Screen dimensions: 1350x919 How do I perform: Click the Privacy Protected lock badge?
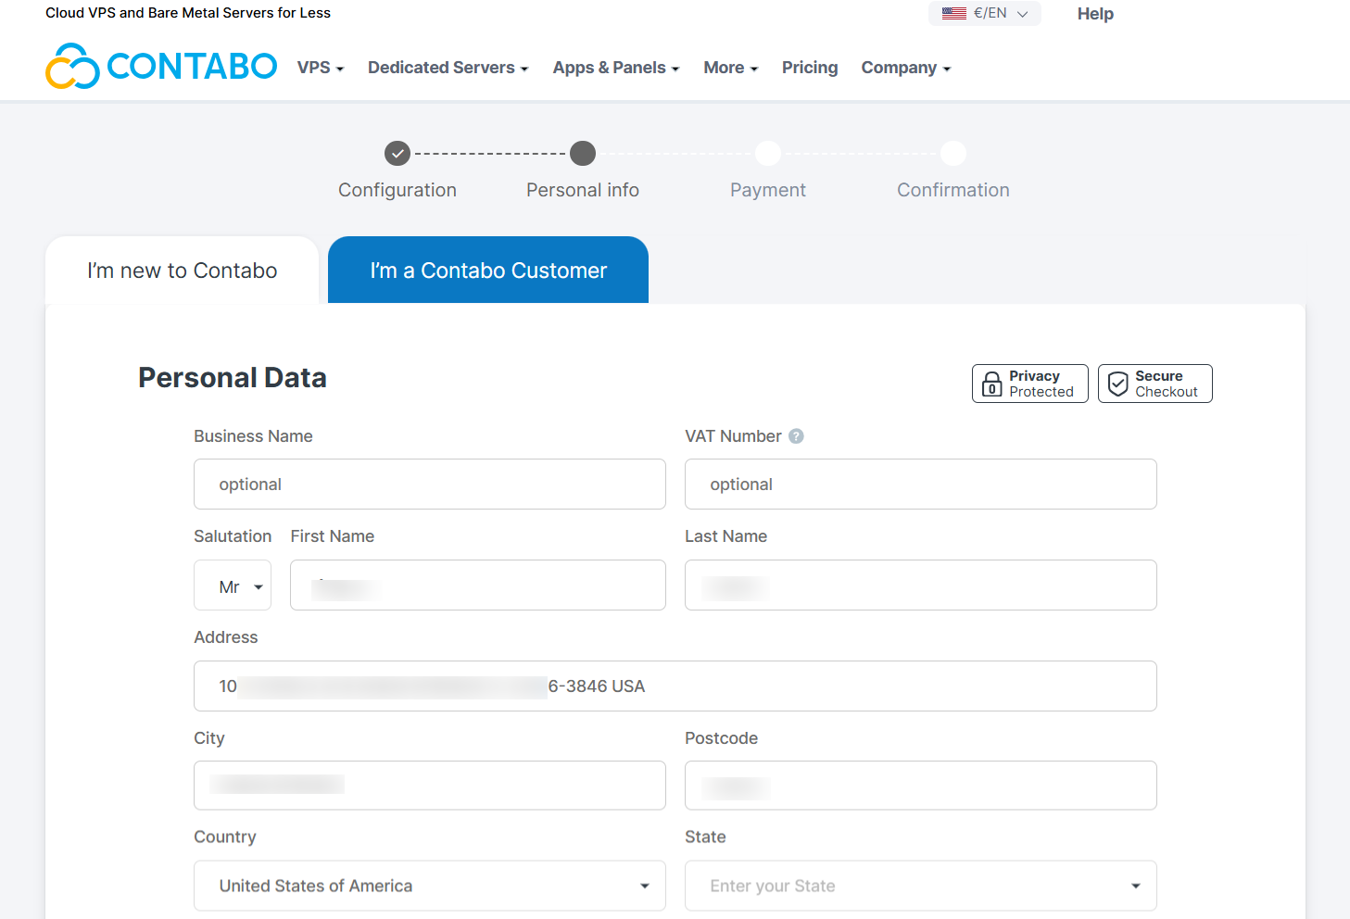coord(1029,384)
